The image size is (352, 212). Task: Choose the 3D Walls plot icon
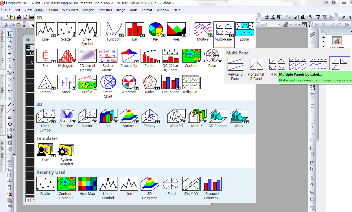pos(239,116)
